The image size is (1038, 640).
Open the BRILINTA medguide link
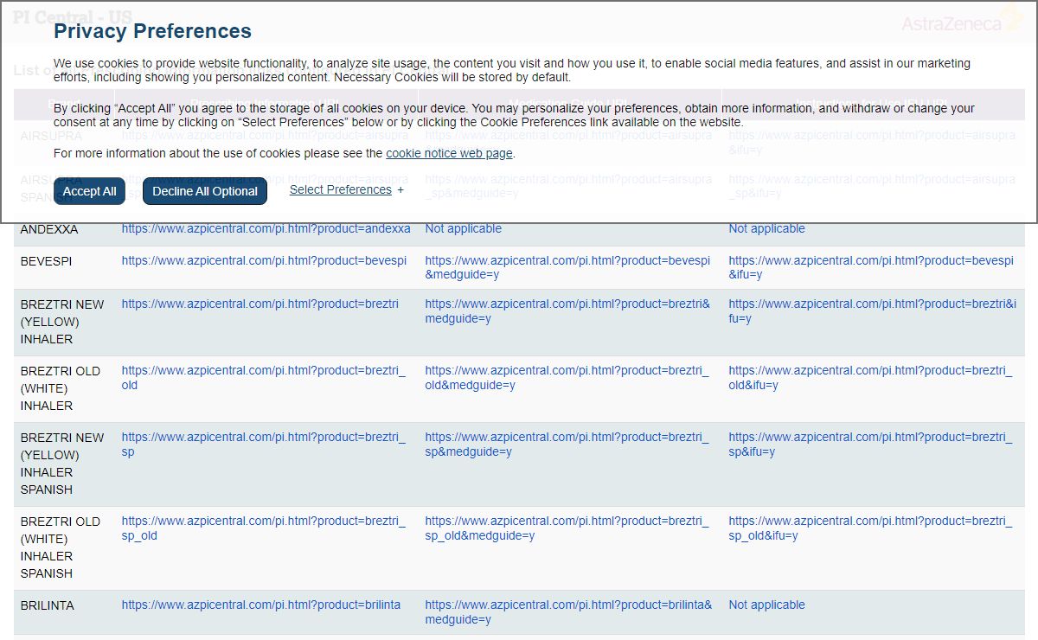click(568, 612)
